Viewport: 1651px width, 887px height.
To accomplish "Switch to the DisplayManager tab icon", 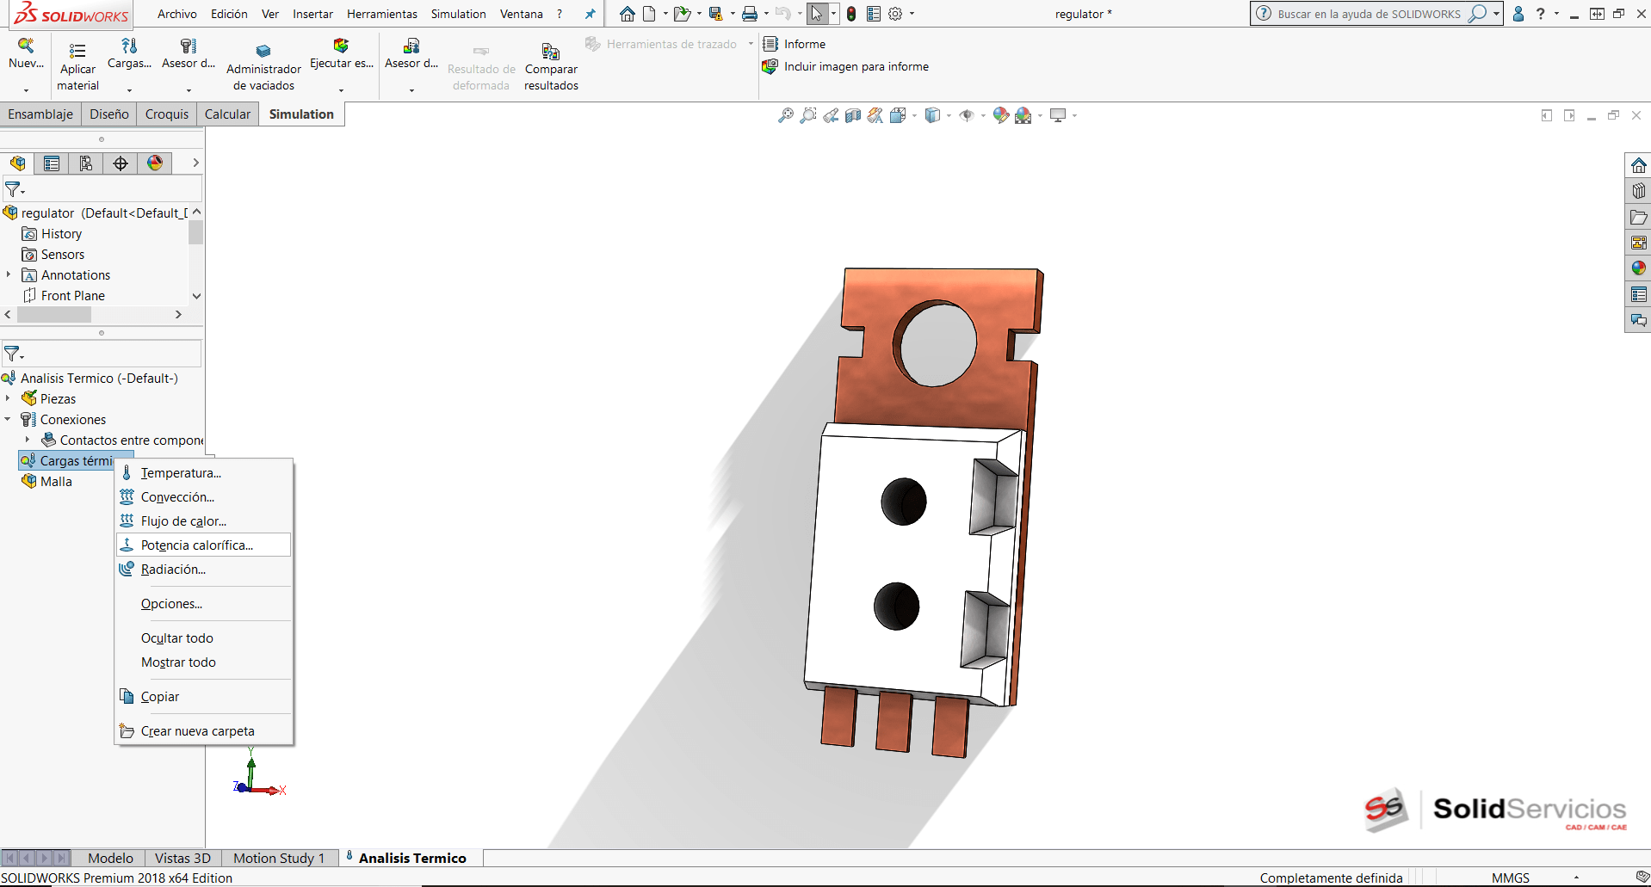I will (x=155, y=163).
